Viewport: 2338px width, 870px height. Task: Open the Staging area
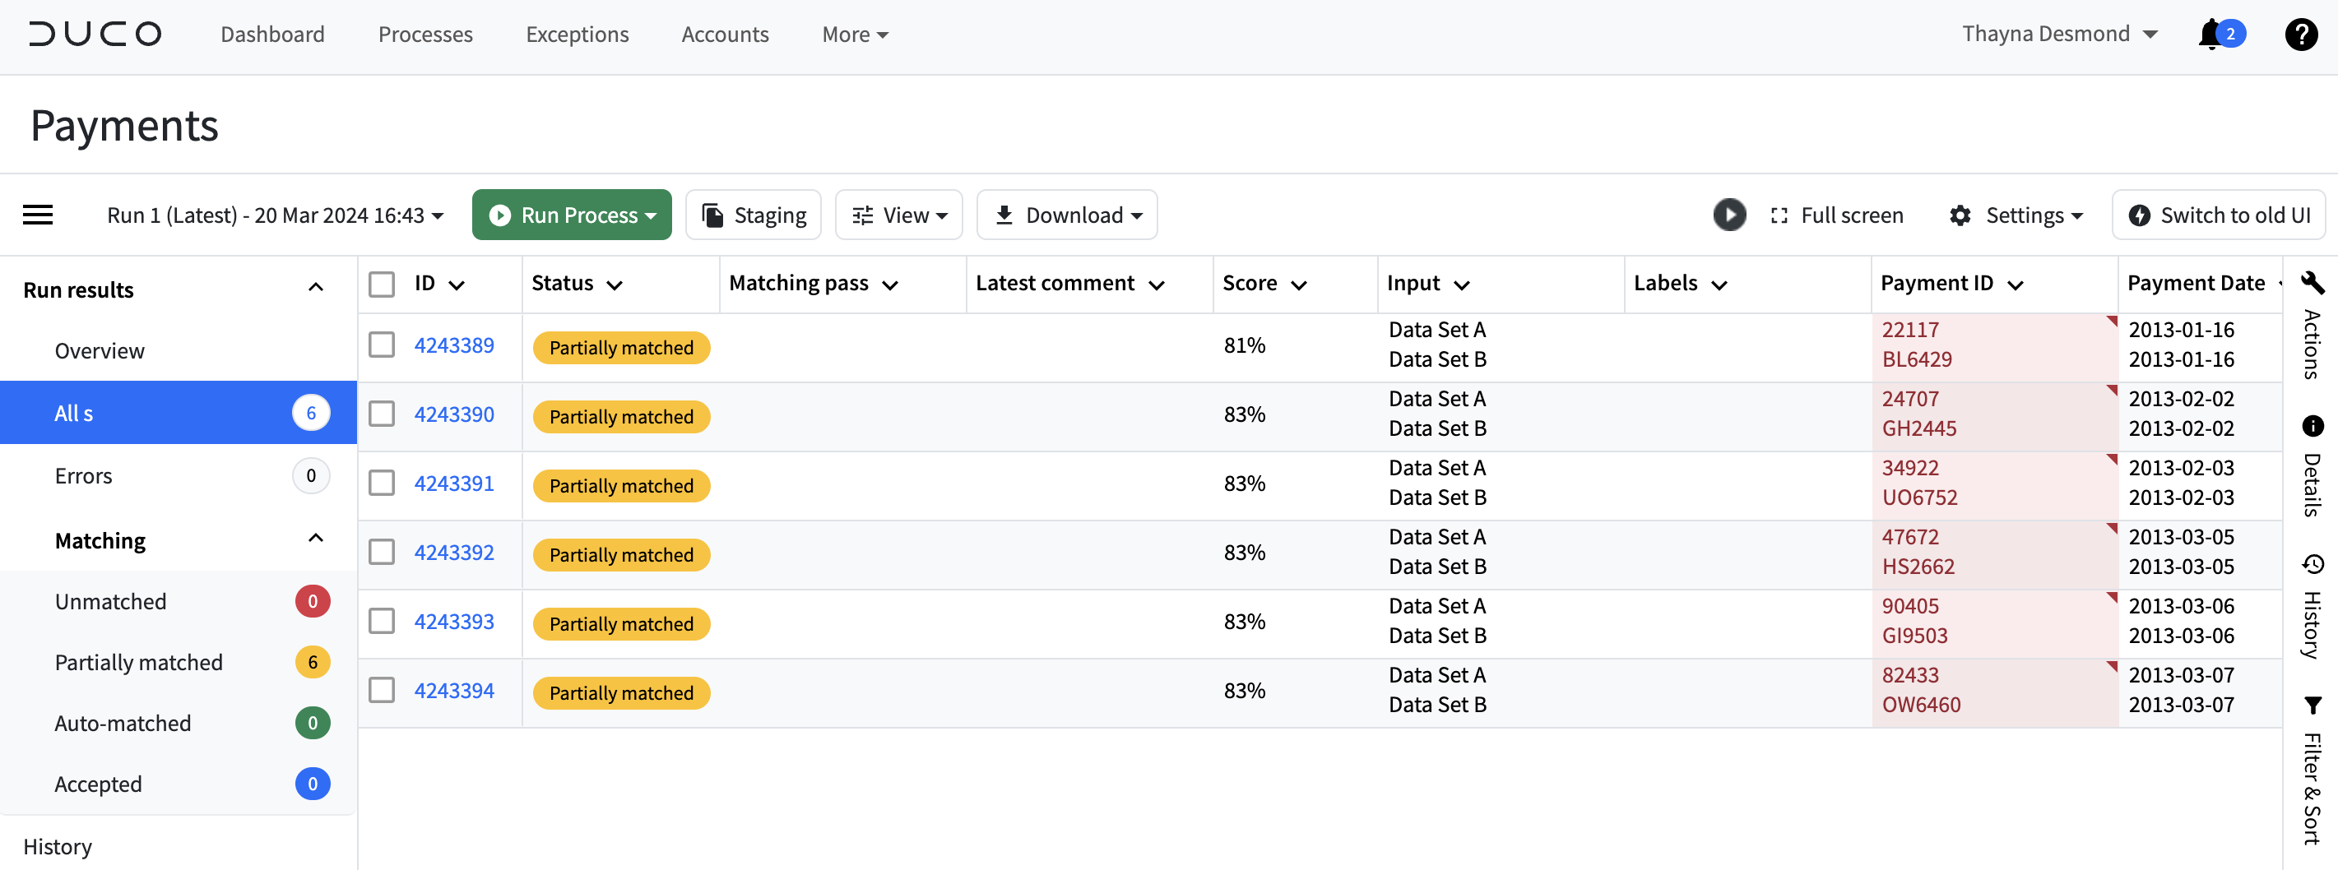click(754, 215)
